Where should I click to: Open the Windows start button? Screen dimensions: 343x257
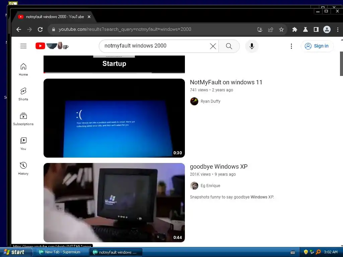15,252
